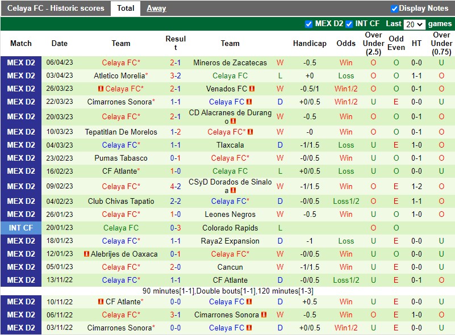Open the 2-0 score against Cancun
This screenshot has height=335, width=455.
click(176, 267)
